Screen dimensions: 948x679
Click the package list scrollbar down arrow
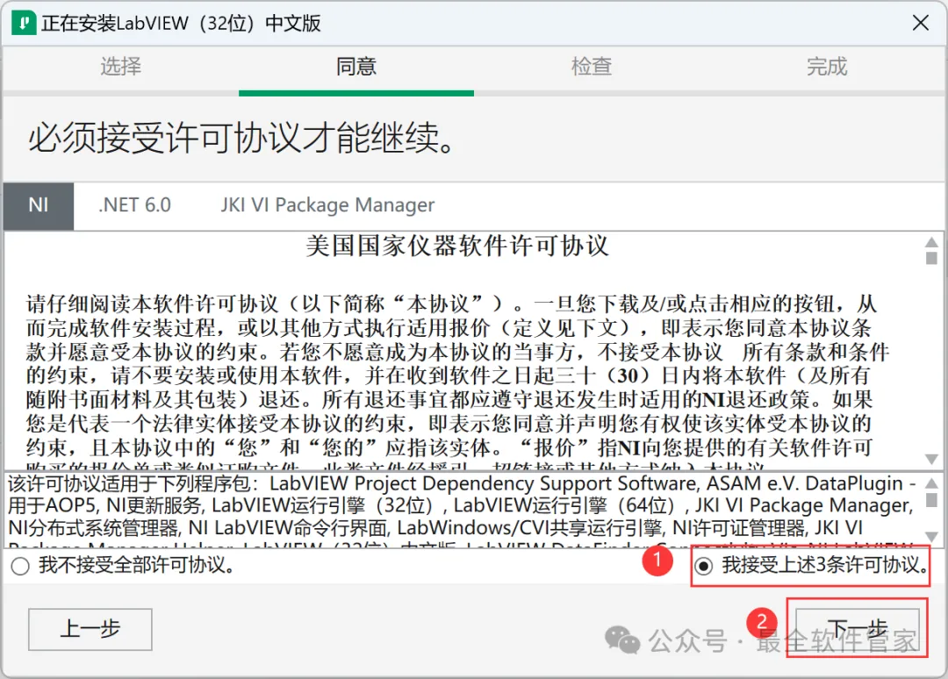[x=931, y=536]
